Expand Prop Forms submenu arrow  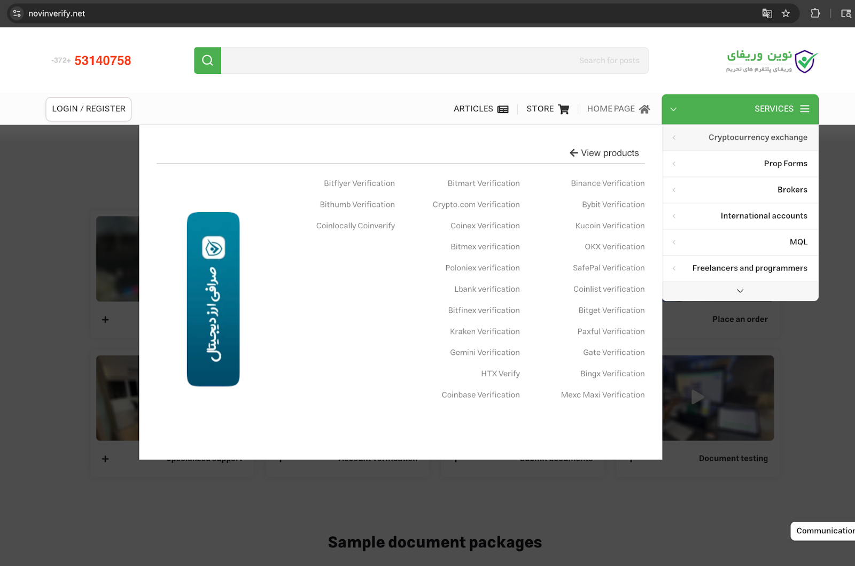(x=674, y=164)
